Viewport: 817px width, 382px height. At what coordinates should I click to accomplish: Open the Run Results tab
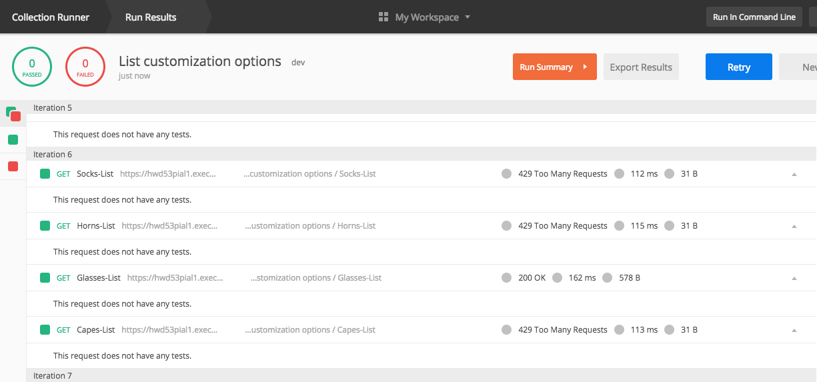151,17
